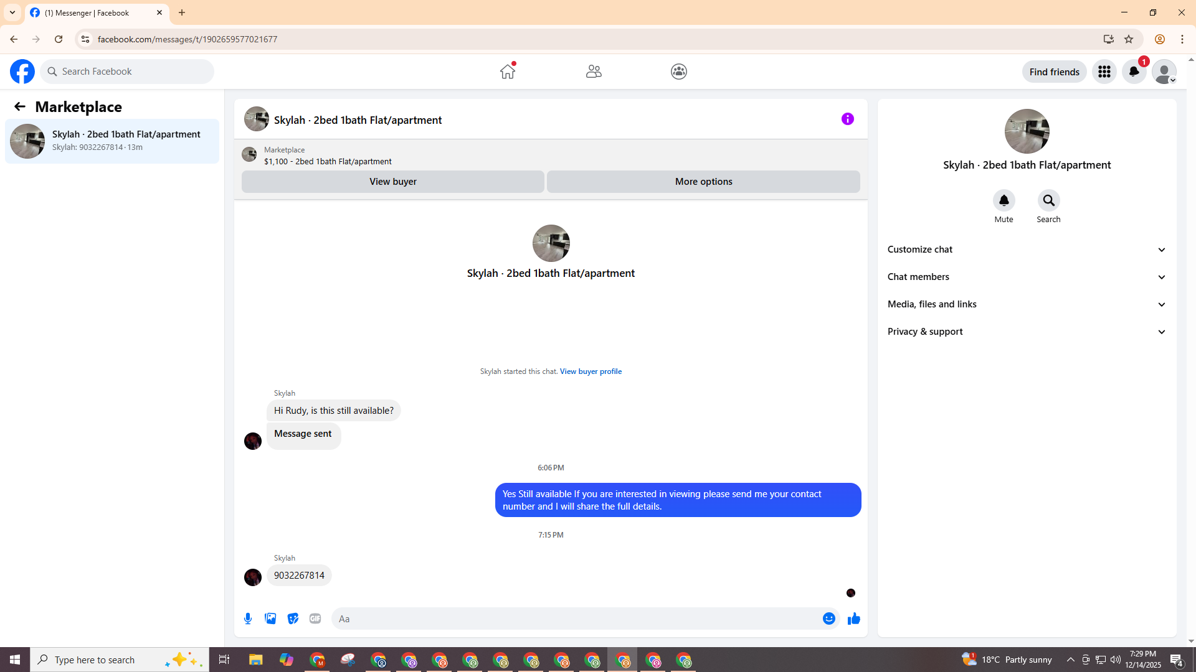Image resolution: width=1196 pixels, height=672 pixels.
Task: Click the voice clip microphone icon
Action: pos(248,618)
